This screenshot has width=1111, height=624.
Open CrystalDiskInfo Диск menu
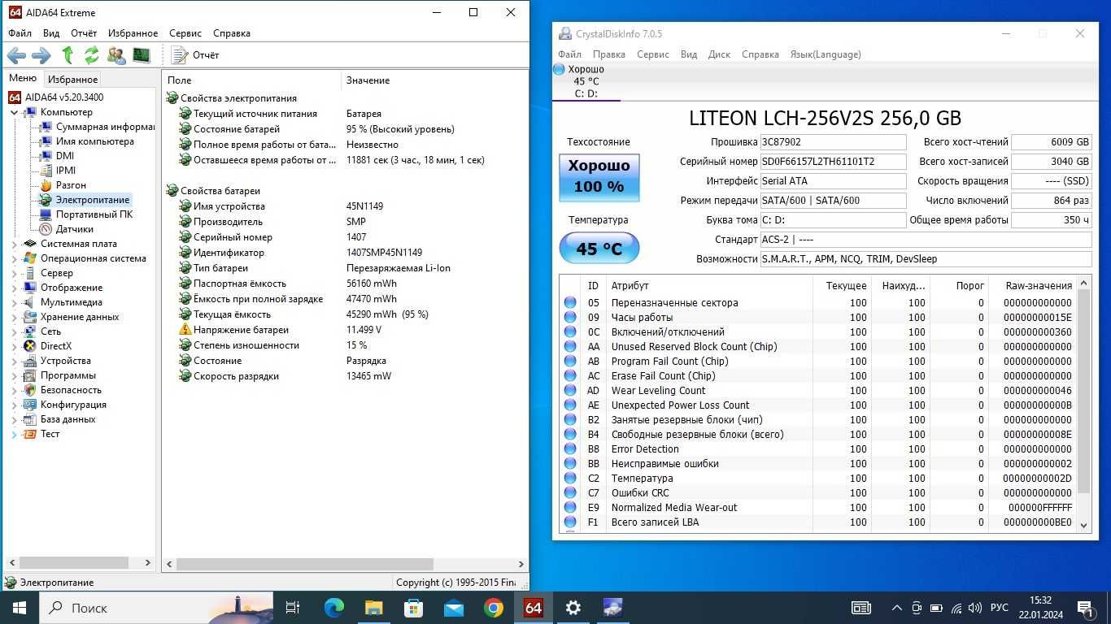pos(719,54)
